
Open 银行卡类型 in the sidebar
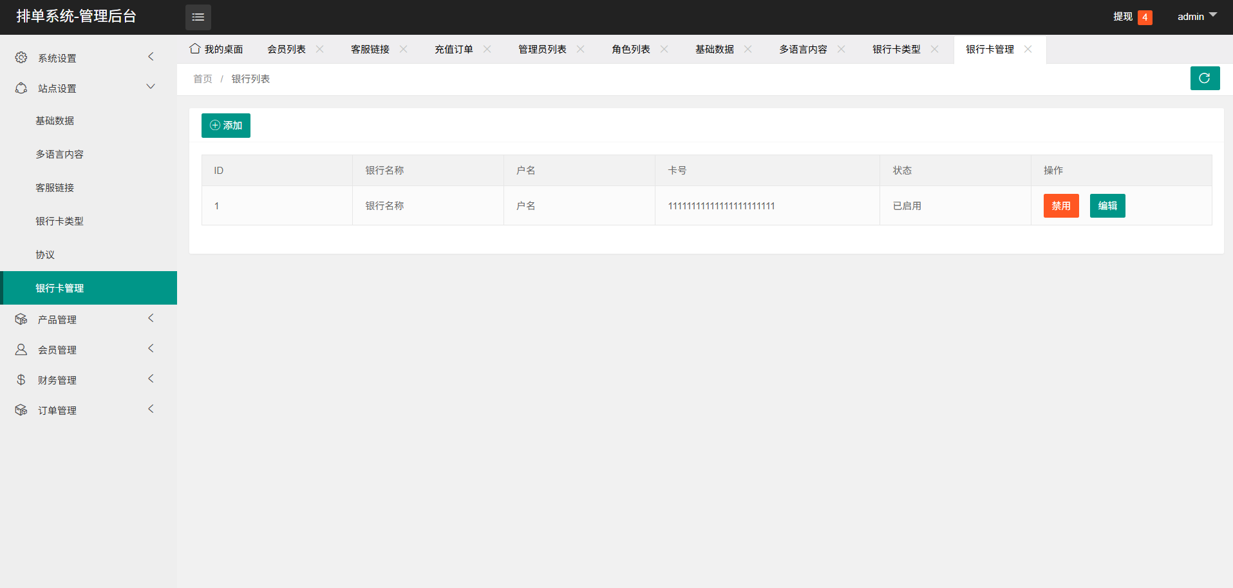click(x=89, y=221)
